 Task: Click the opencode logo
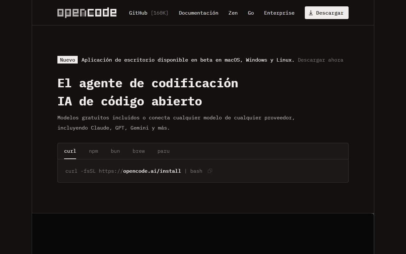(x=87, y=13)
